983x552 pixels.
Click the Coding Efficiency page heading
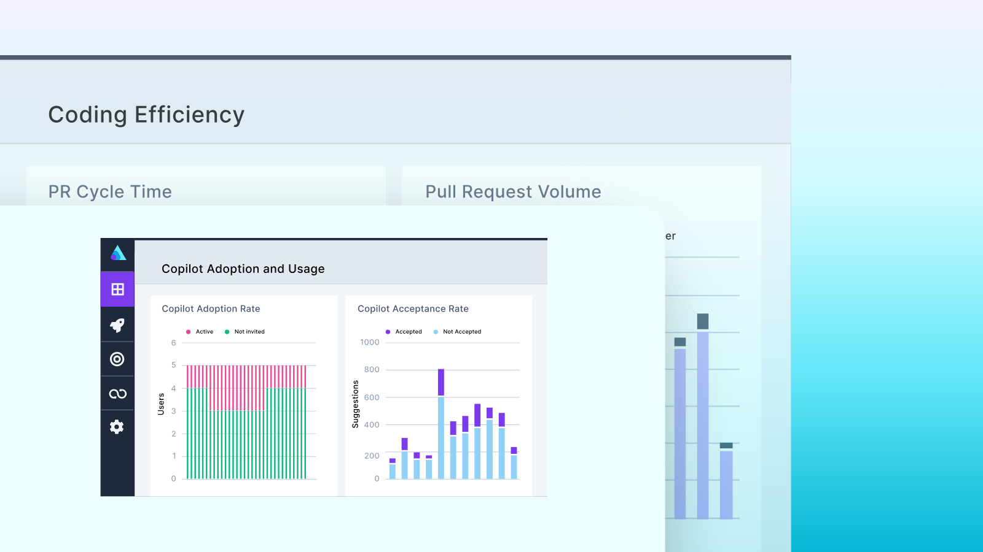[146, 115]
